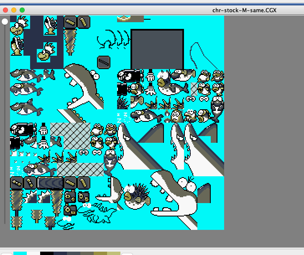Image resolution: width=304 pixels, height=255 pixels.
Task: Pick the cyan color swatch in the palette
Action: tap(20, 253)
